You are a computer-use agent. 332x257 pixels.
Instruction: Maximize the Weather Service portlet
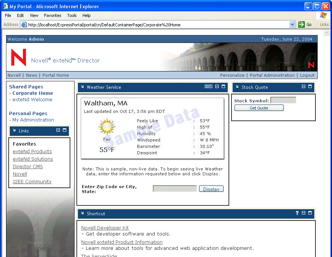[x=223, y=87]
